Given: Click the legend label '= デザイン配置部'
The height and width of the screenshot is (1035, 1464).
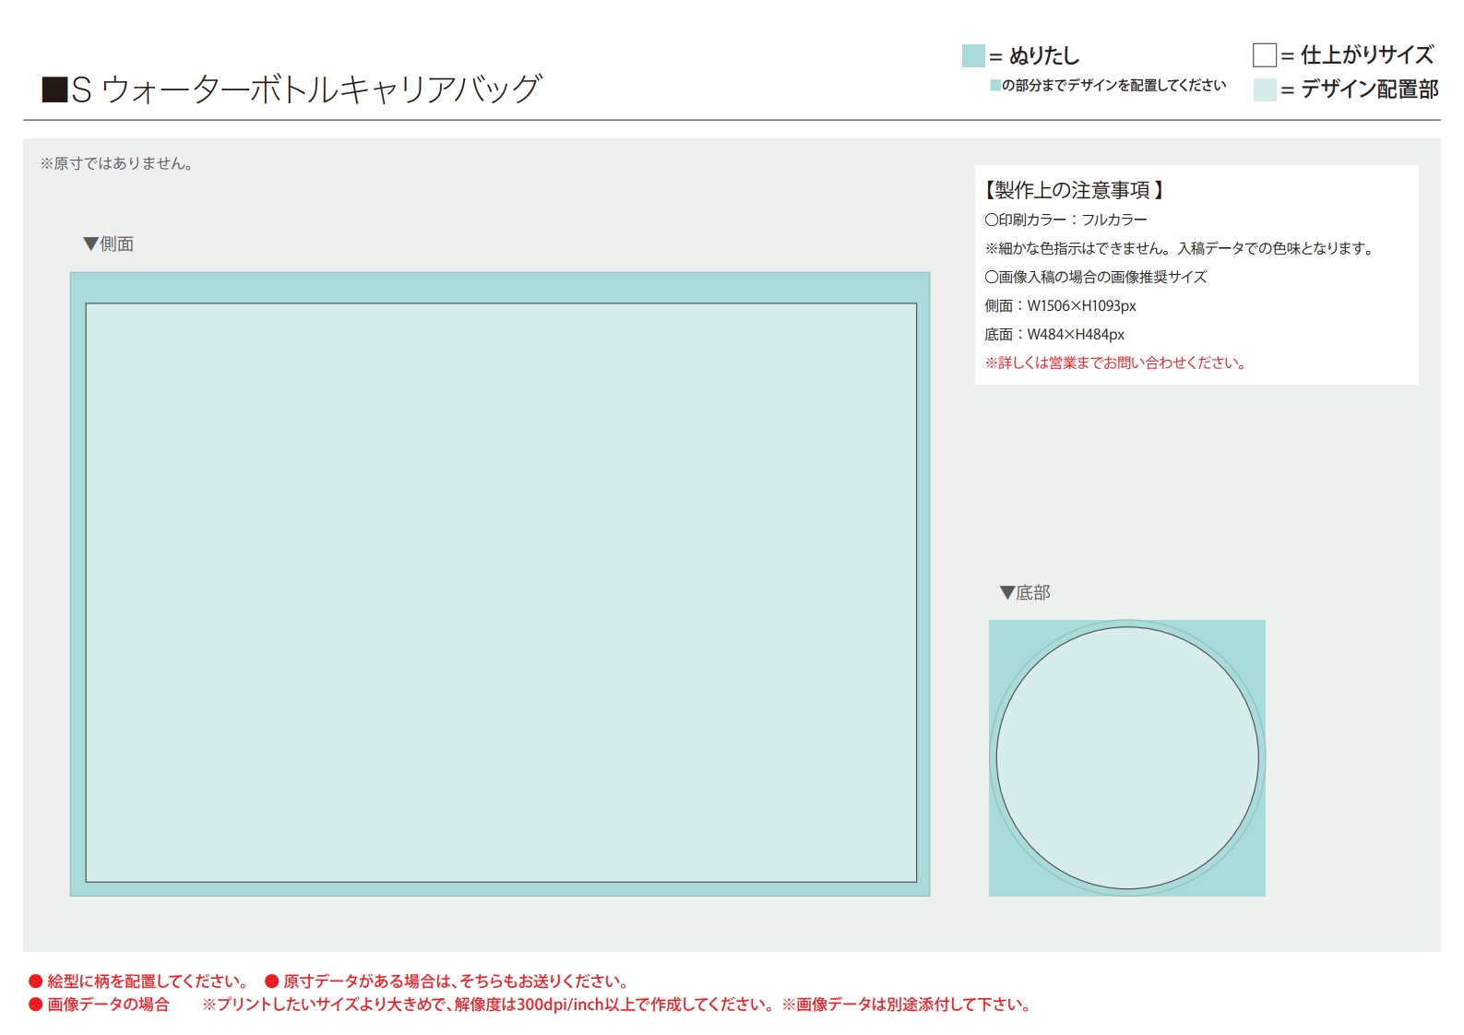Looking at the screenshot, I should tap(1360, 89).
